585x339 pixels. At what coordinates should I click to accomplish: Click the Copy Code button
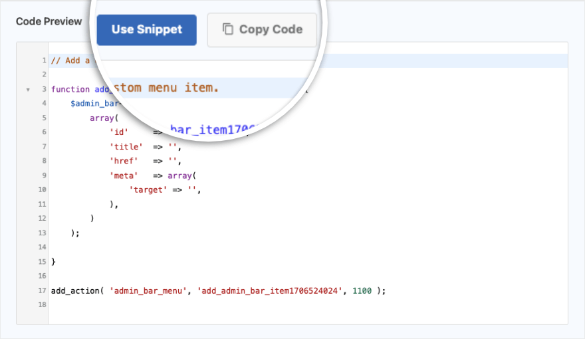click(262, 30)
